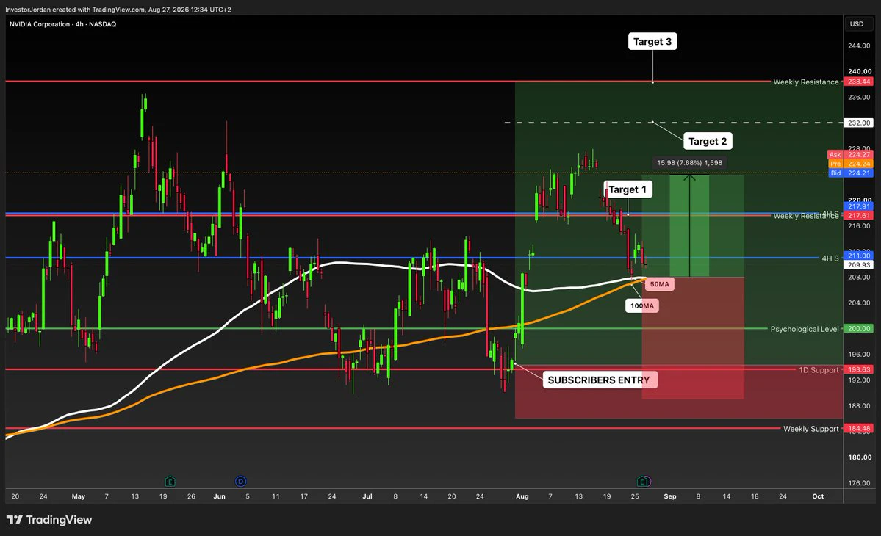Click the white 209.93 last price tag
This screenshot has width=881, height=536.
(x=859, y=265)
